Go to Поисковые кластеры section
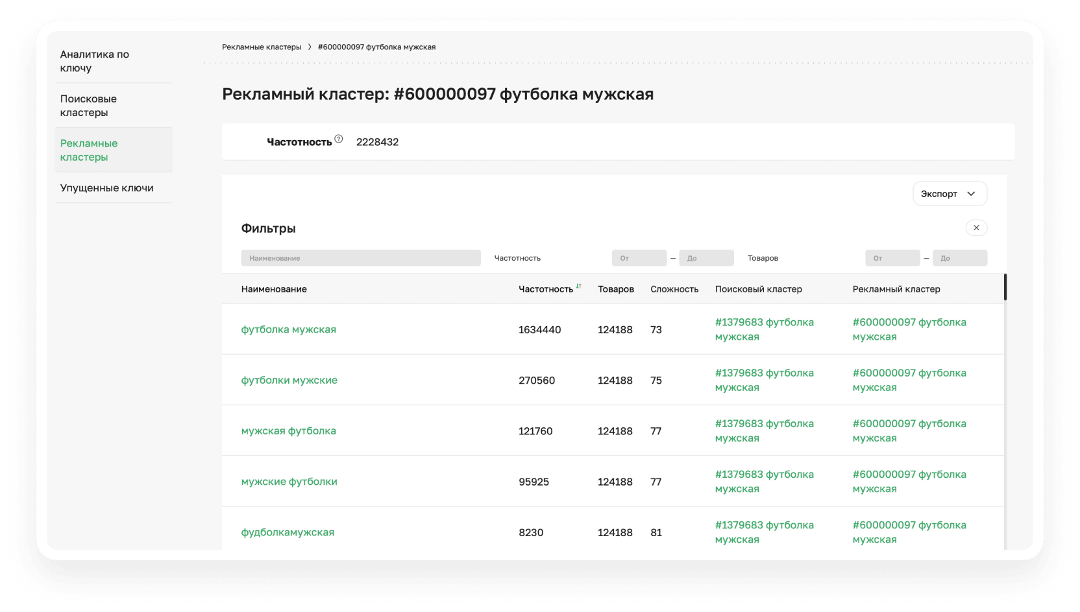This screenshot has width=1080, height=612. 89,106
